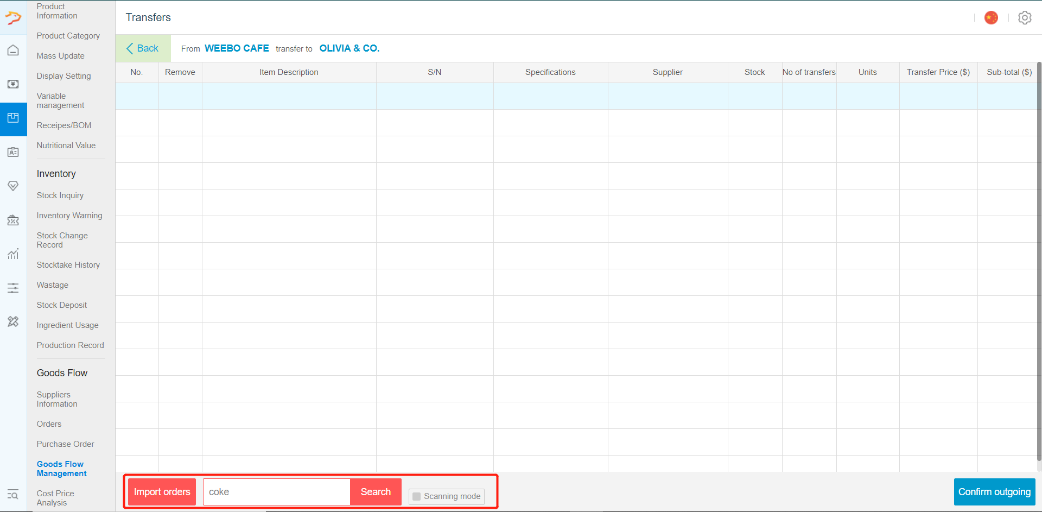Open Stock Change Record menu item

62,240
